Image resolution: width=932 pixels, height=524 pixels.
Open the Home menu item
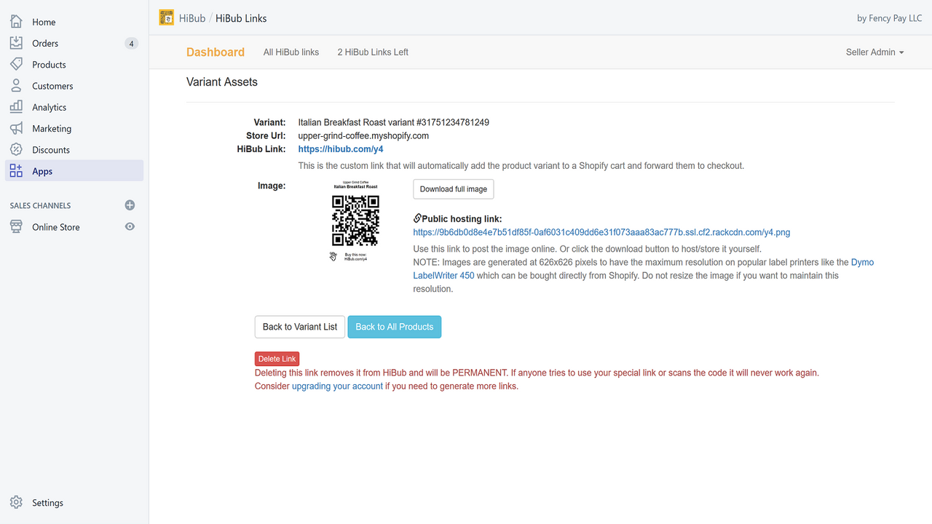pos(44,22)
